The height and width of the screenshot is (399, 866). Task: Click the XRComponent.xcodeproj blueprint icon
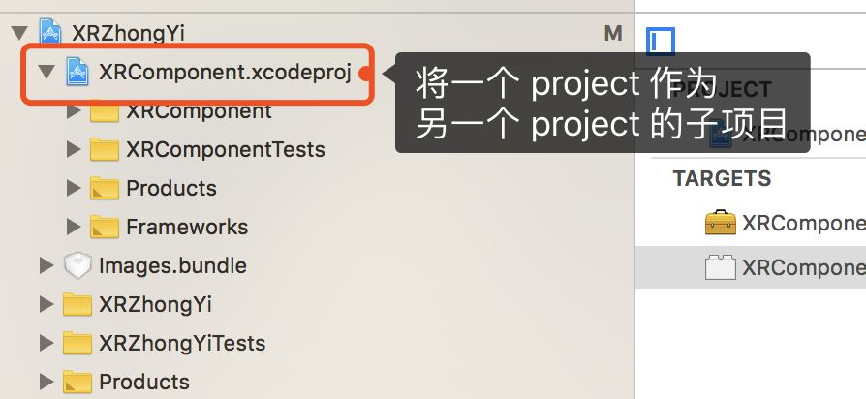coord(77,72)
